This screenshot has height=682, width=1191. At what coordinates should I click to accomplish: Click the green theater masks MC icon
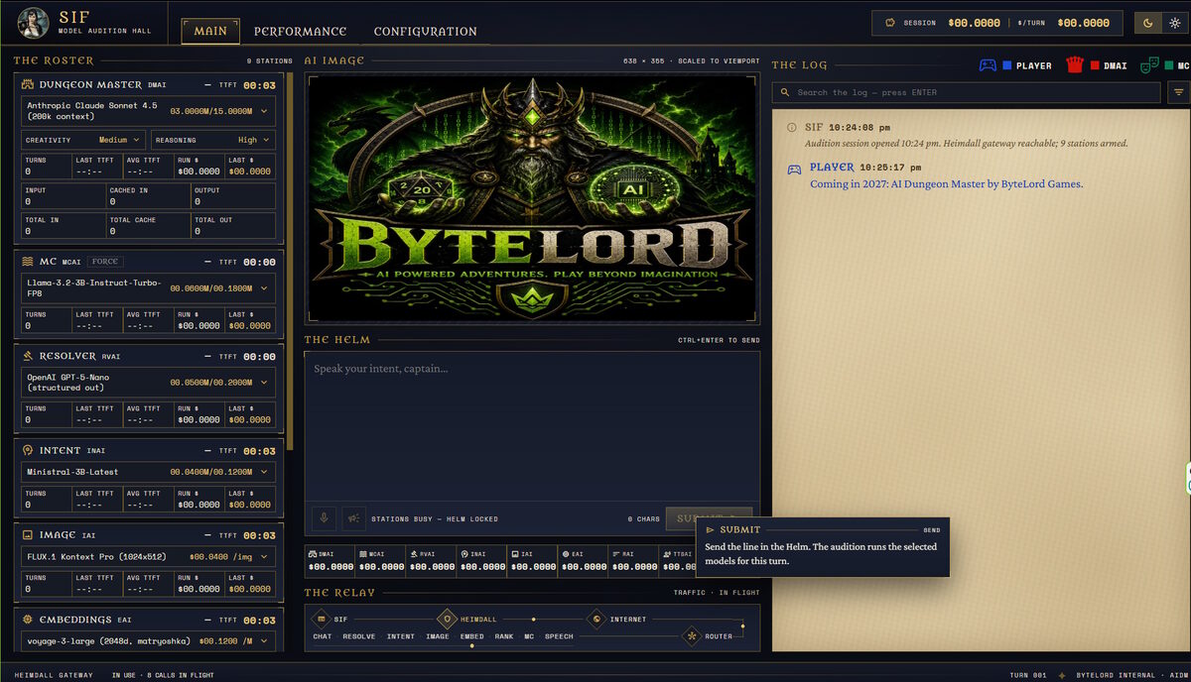tap(1149, 65)
